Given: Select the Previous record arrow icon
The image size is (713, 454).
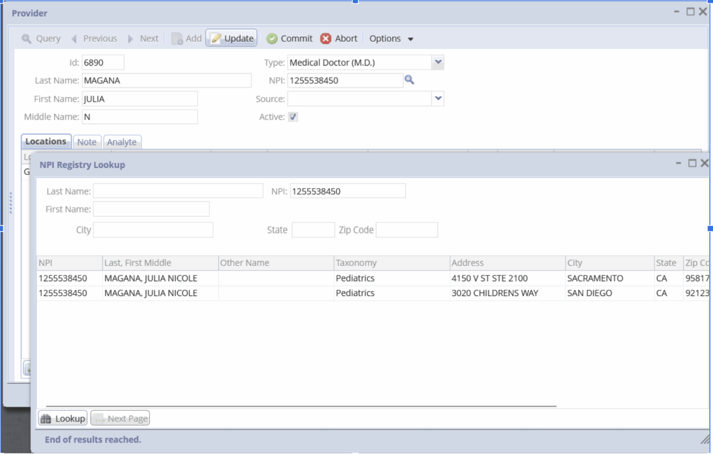Looking at the screenshot, I should (74, 38).
